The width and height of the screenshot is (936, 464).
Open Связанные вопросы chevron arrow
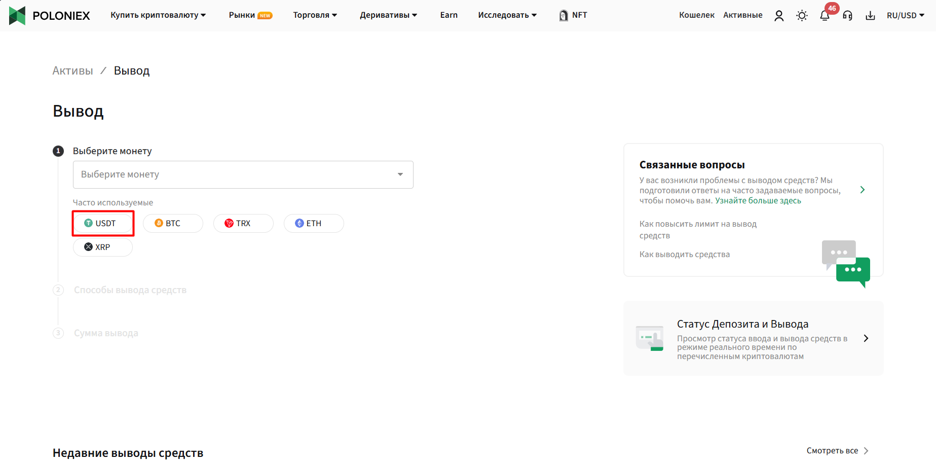tap(863, 190)
